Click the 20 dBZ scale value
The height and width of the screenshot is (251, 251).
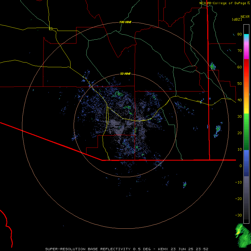coord(240,133)
